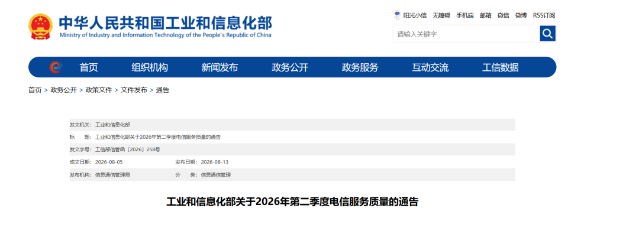Select the 新闻发布 navigation menu item
The height and width of the screenshot is (231, 639).
[x=220, y=67]
